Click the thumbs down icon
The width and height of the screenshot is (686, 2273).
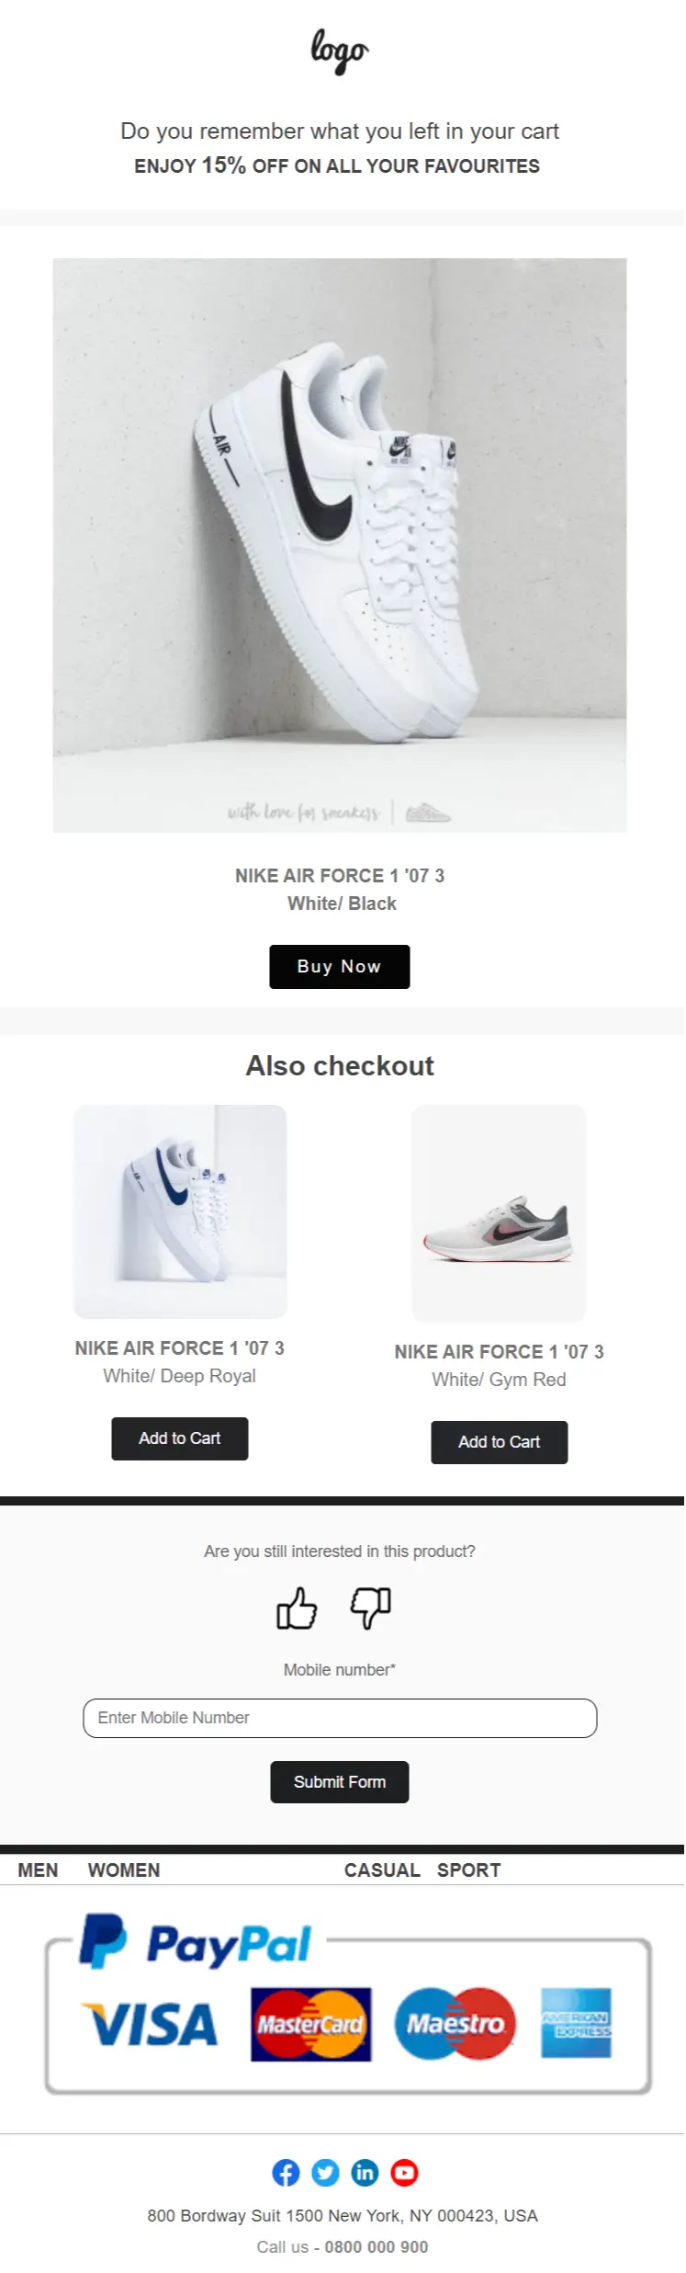click(x=370, y=1608)
